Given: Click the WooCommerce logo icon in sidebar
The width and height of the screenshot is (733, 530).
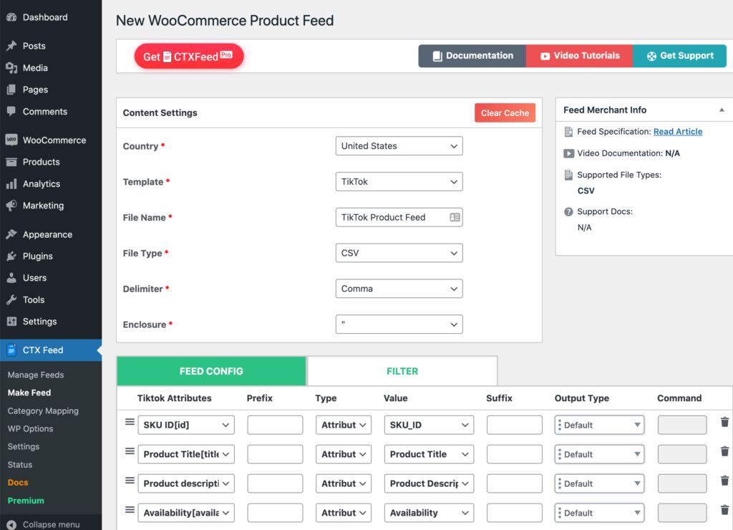Looking at the screenshot, I should pyautogui.click(x=11, y=140).
